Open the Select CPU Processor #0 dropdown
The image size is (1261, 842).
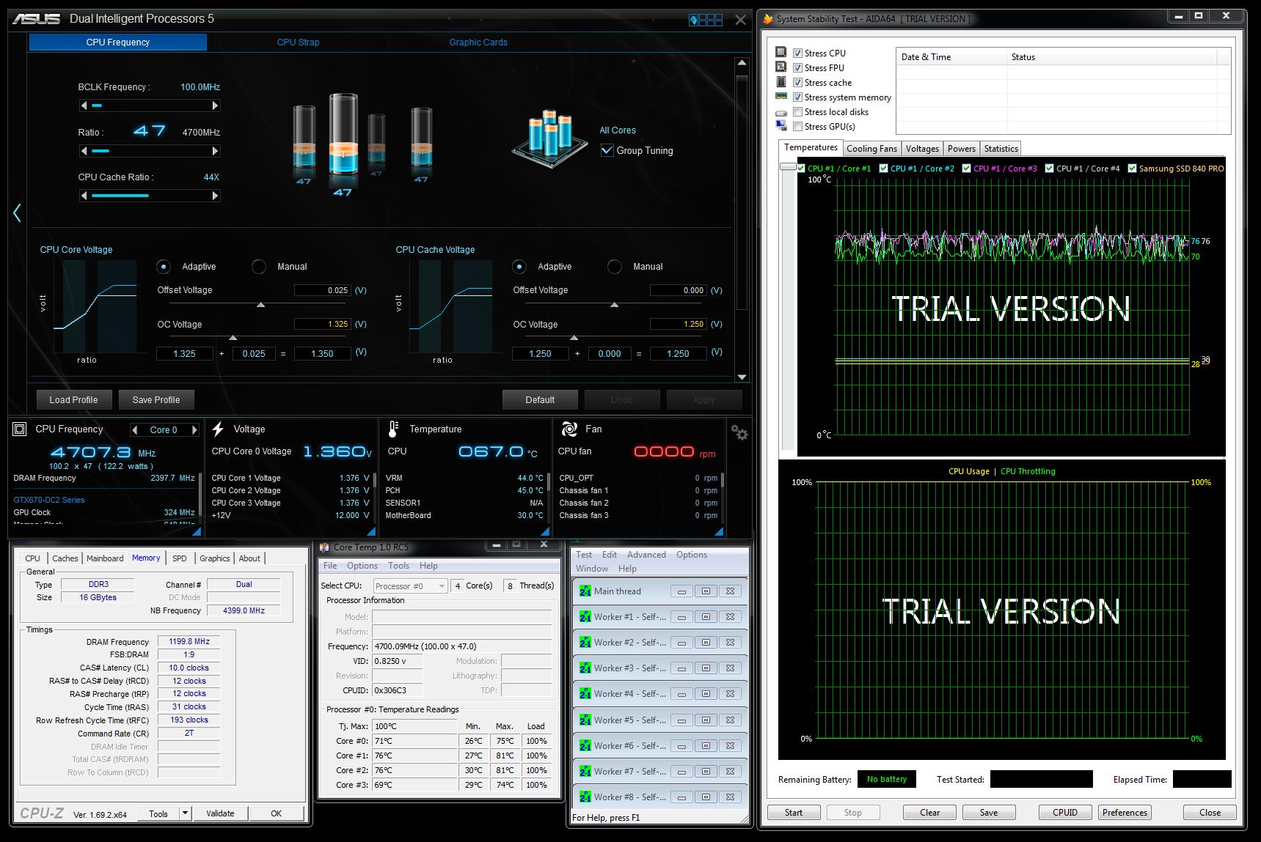tap(410, 586)
